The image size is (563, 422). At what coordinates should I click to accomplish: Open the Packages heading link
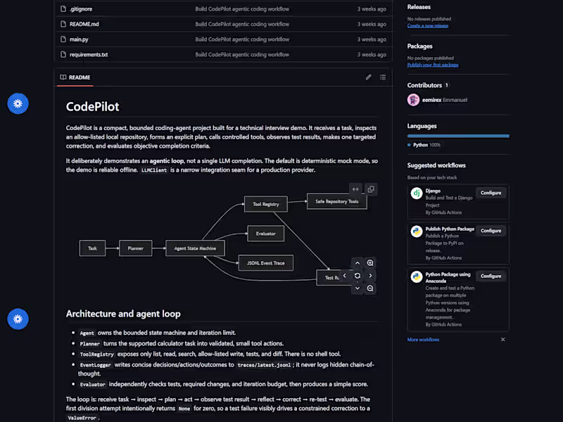419,46
